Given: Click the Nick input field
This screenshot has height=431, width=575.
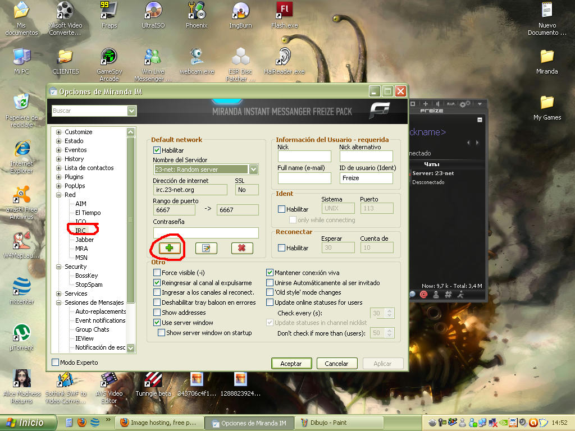Looking at the screenshot, I should point(304,157).
